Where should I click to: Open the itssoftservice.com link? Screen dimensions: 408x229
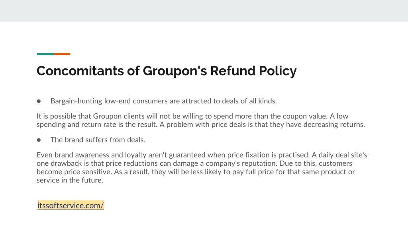click(x=71, y=206)
